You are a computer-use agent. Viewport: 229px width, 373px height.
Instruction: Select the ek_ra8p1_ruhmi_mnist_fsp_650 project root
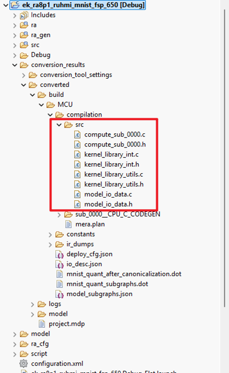coord(78,5)
